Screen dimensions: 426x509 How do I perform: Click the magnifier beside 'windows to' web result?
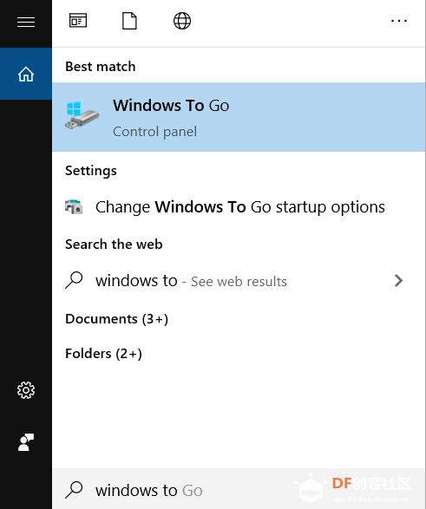click(x=74, y=280)
